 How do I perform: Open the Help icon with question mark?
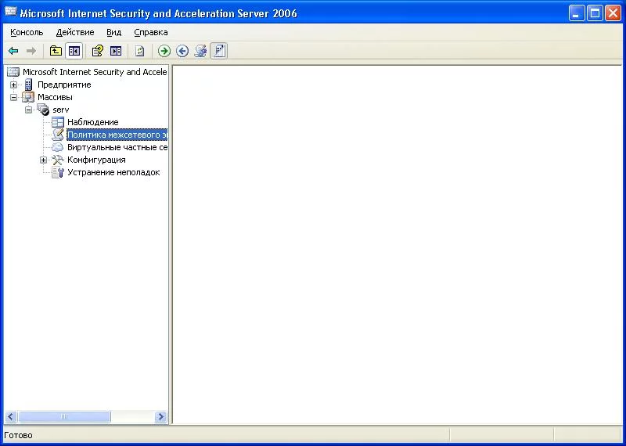coord(97,51)
